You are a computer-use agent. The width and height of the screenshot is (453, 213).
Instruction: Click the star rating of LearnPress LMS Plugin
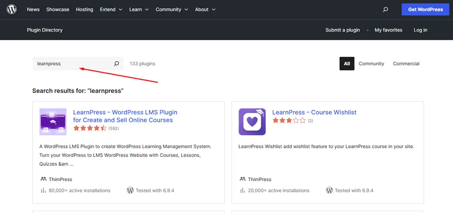(x=90, y=128)
